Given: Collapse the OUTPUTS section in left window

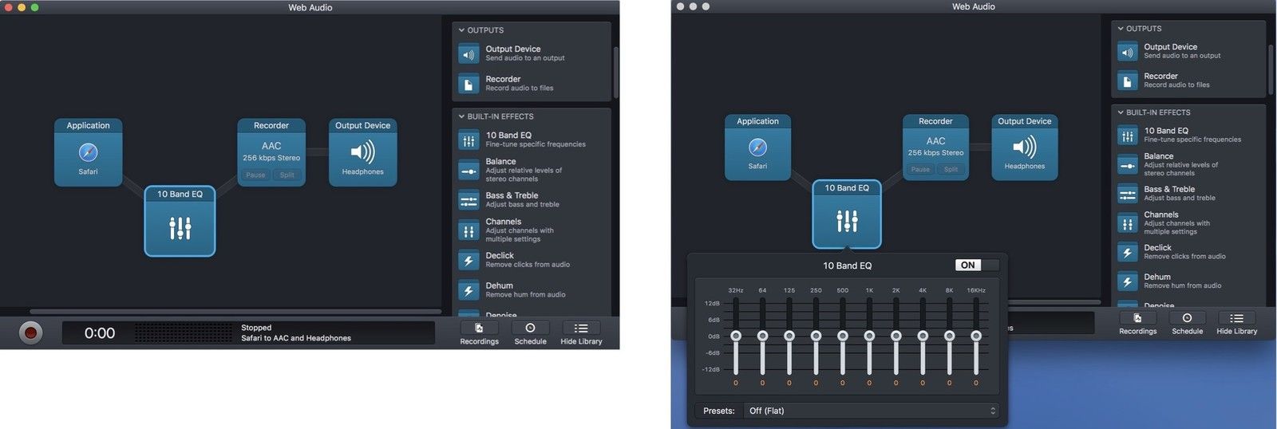Looking at the screenshot, I should (461, 30).
